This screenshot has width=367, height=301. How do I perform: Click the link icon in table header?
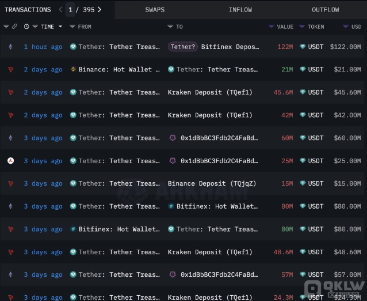pos(14,27)
